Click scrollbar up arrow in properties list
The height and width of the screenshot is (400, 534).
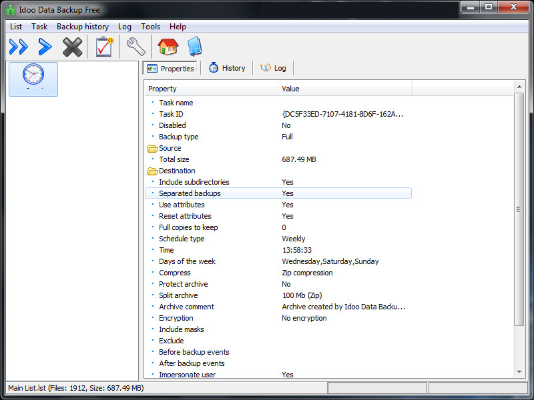(x=519, y=87)
